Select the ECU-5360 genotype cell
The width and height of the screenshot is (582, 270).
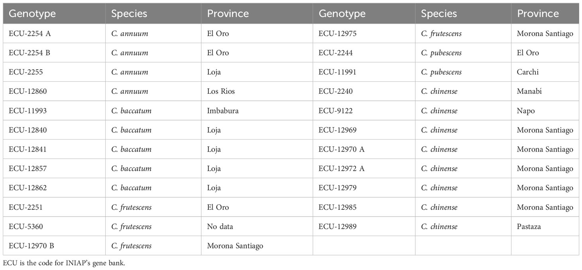[54, 227]
